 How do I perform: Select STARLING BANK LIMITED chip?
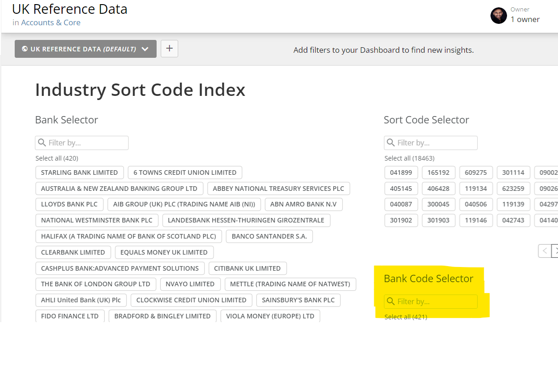tap(79, 173)
